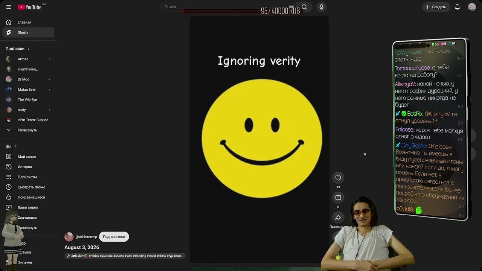Screen dimensions: 482x271
Task: Open the #viral hashtag
Action: point(128,256)
